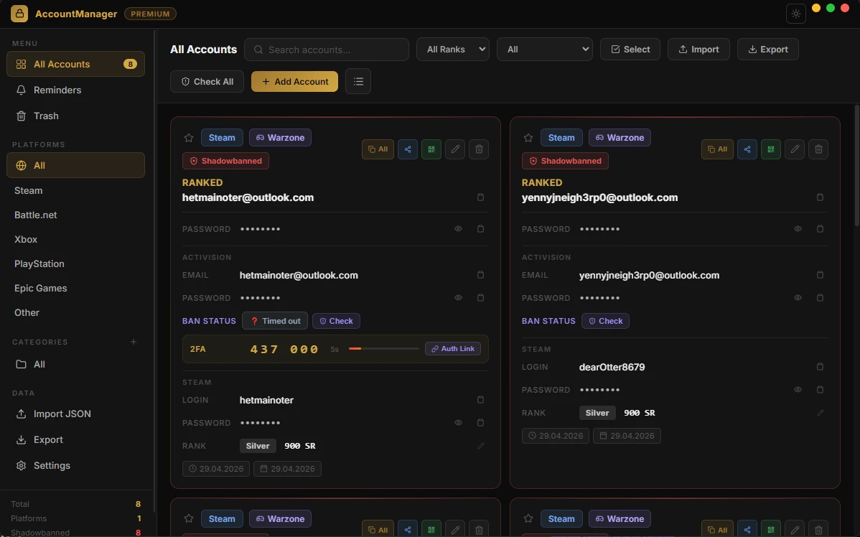Show QR code for yennyjneigh3rp0 account
This screenshot has width=860, height=537.
(x=770, y=149)
